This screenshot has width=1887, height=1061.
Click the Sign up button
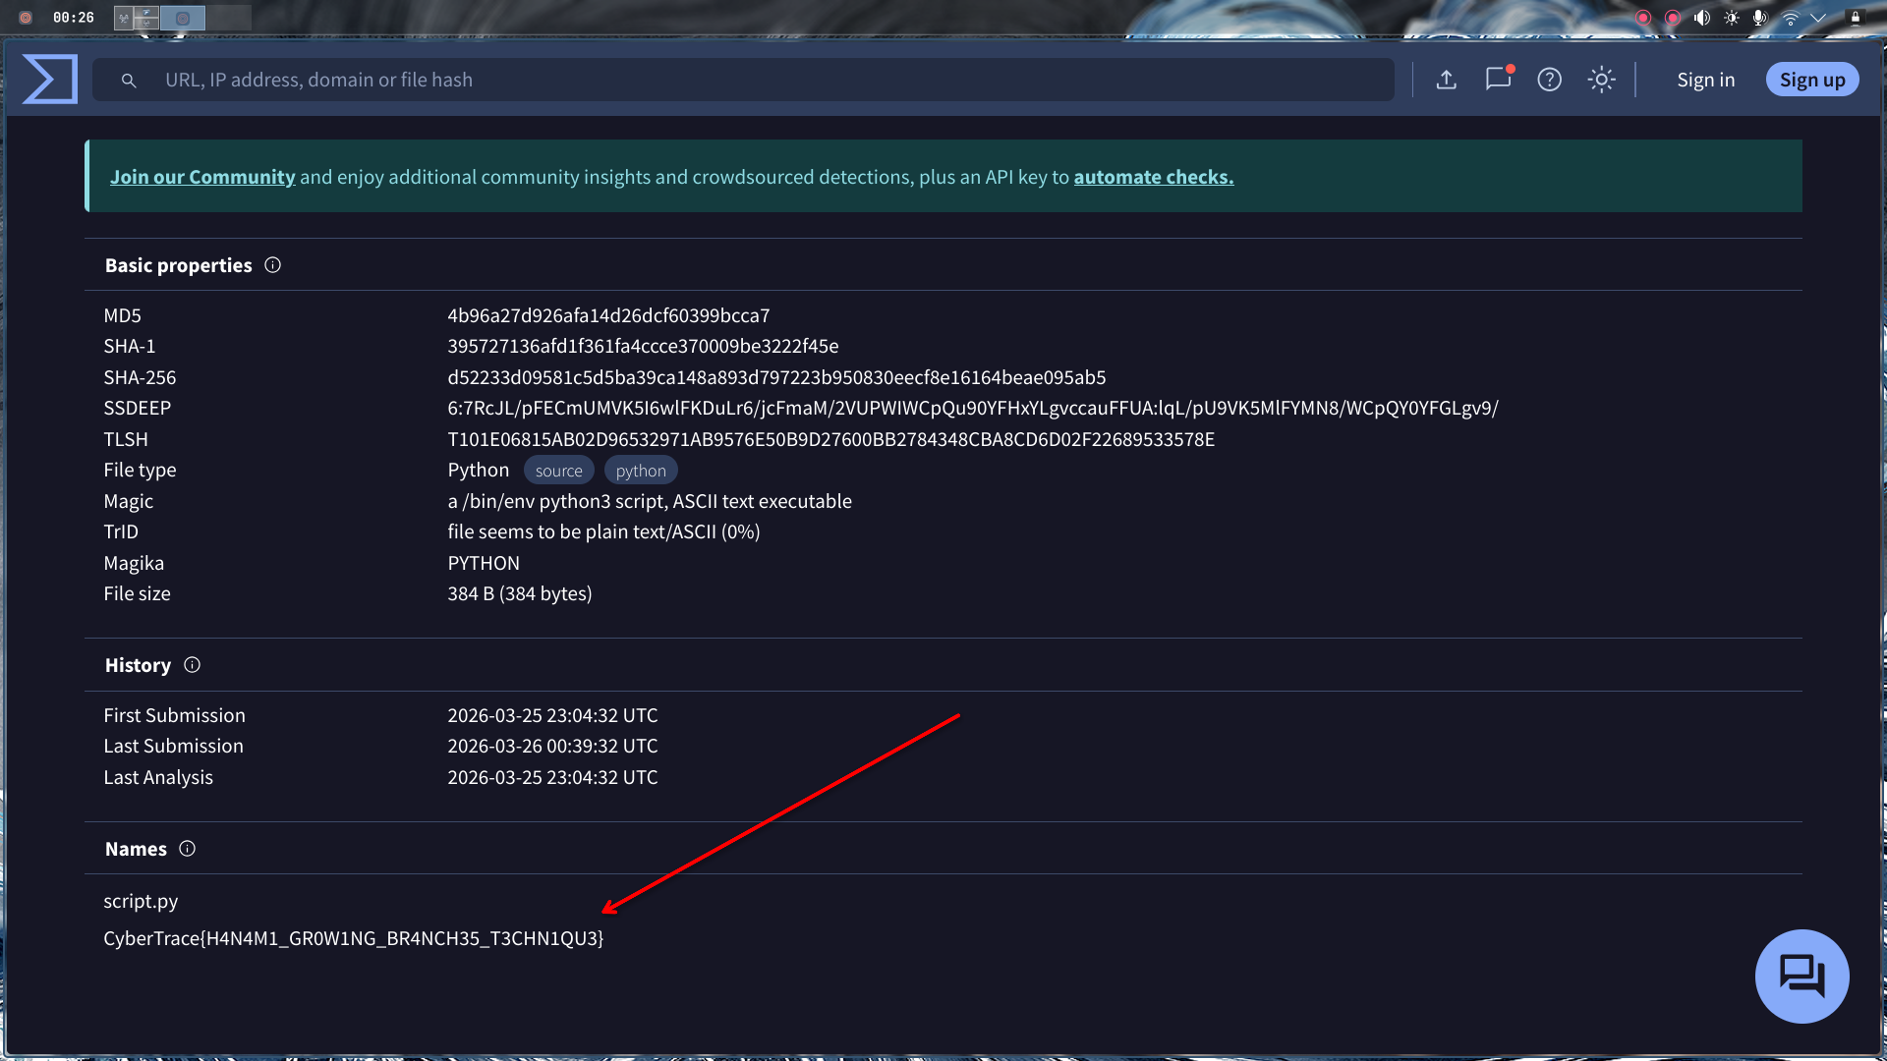click(x=1812, y=80)
